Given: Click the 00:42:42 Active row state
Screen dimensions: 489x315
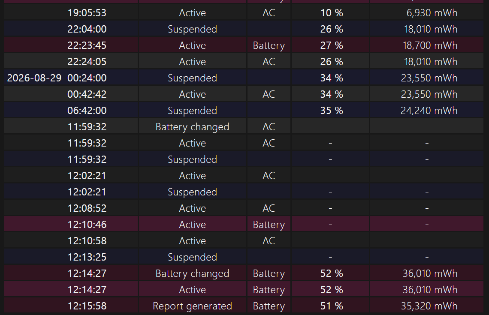Looking at the screenshot, I should point(193,94).
